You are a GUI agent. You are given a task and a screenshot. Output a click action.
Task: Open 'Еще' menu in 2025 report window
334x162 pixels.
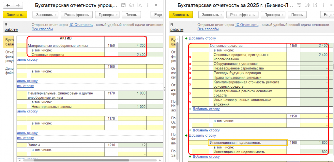[327, 15]
